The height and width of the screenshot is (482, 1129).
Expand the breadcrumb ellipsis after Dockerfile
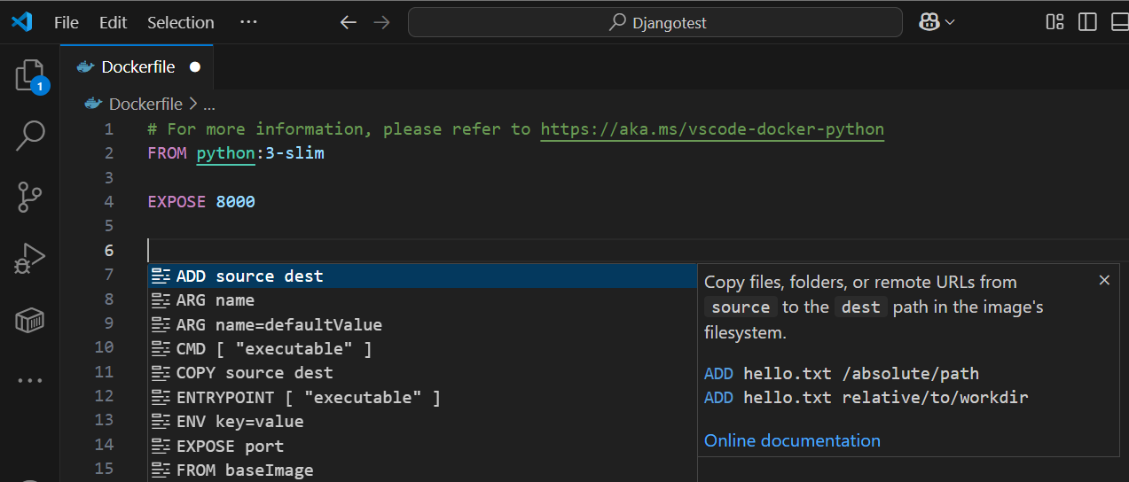209,105
